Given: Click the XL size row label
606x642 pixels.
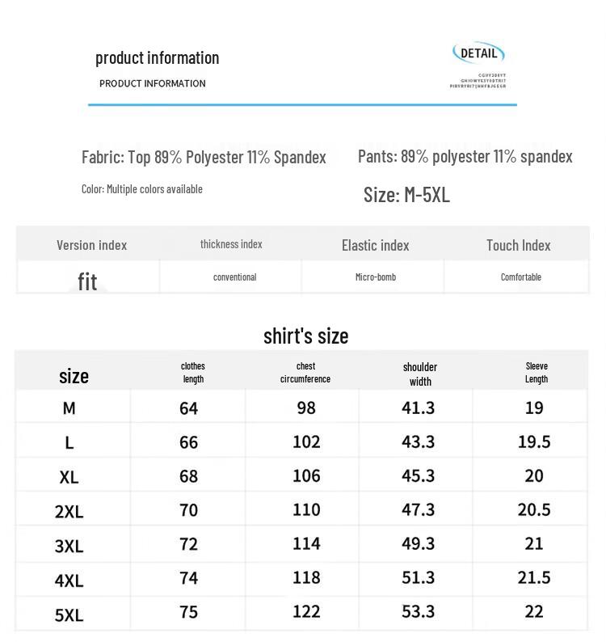Looking at the screenshot, I should pos(69,477).
